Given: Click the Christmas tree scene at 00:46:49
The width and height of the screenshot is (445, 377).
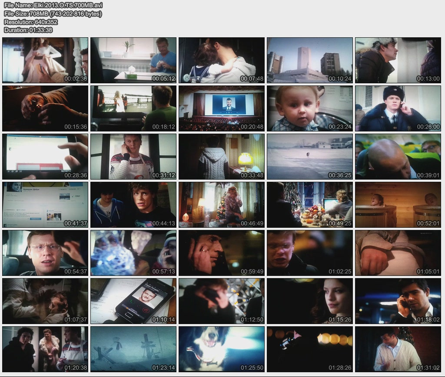Looking at the screenshot, I should tap(222, 205).
